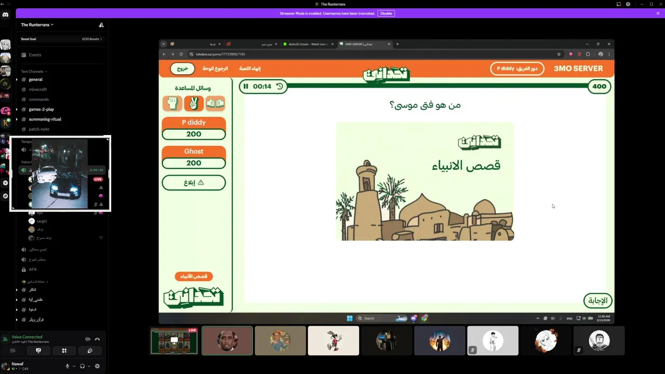The height and width of the screenshot is (374, 665).
Task: Open The Runterrans server dropdown
Action: pos(37,25)
